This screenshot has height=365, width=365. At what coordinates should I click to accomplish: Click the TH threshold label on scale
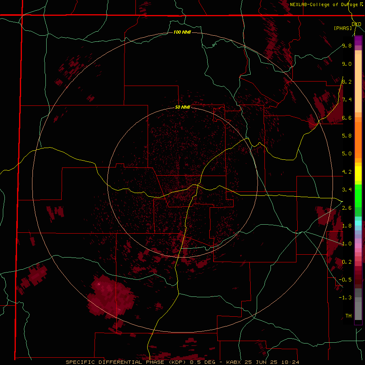(x=348, y=316)
